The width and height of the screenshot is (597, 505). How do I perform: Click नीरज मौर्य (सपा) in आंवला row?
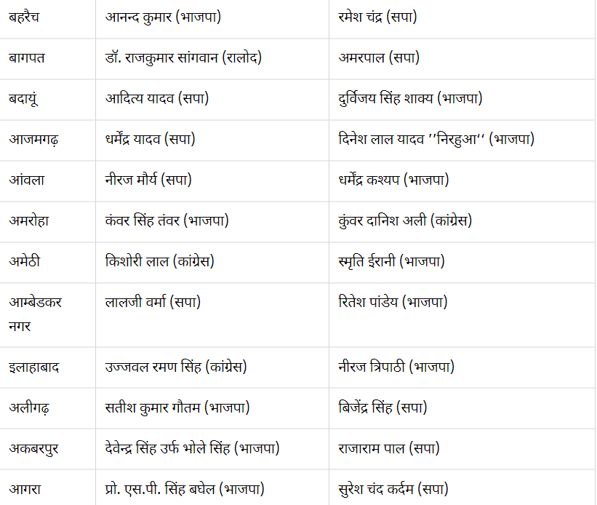[x=148, y=180]
